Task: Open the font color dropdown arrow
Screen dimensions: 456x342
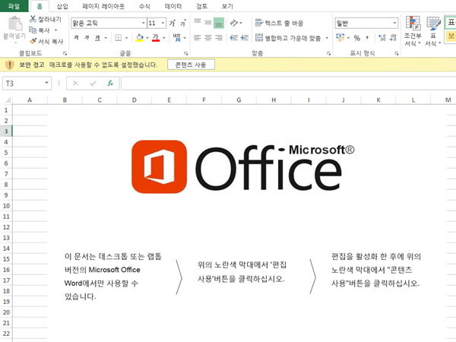Action: click(164, 38)
